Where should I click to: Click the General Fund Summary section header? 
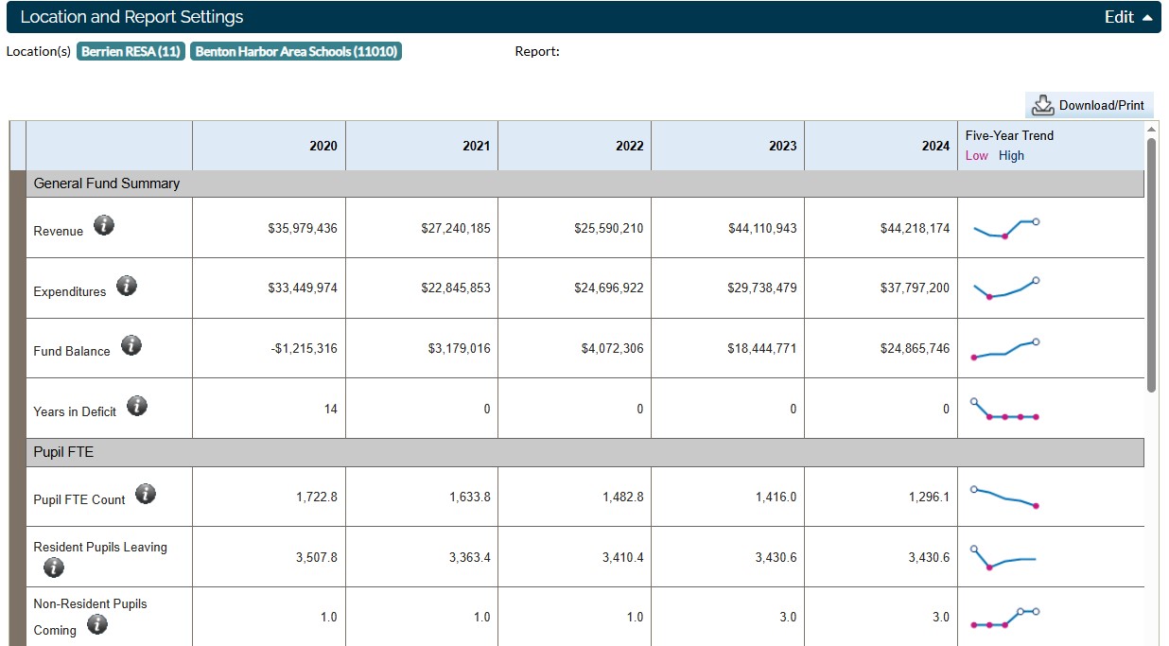tap(107, 183)
